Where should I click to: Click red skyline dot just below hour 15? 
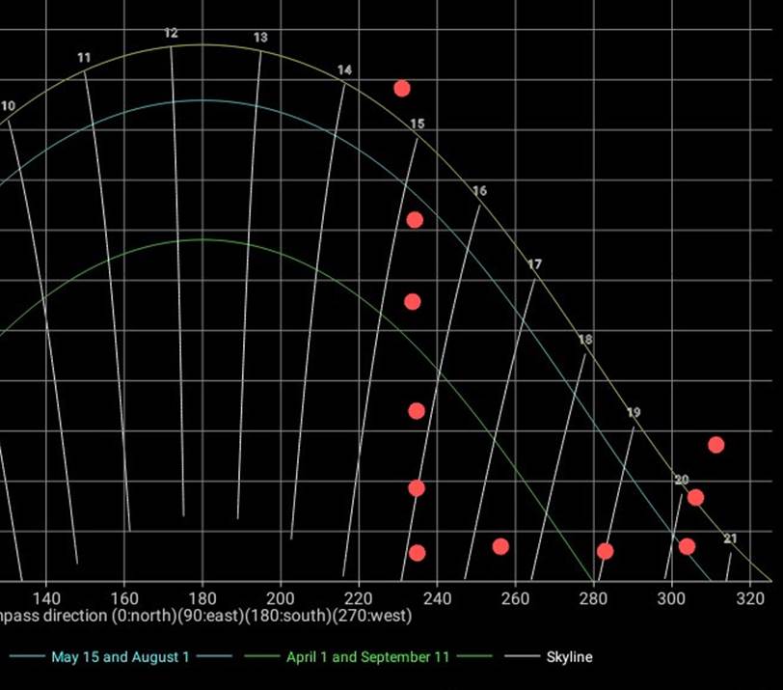(415, 220)
